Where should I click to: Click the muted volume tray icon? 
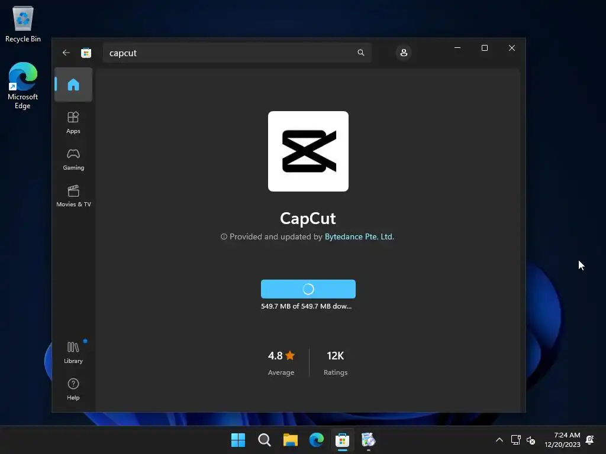(531, 440)
